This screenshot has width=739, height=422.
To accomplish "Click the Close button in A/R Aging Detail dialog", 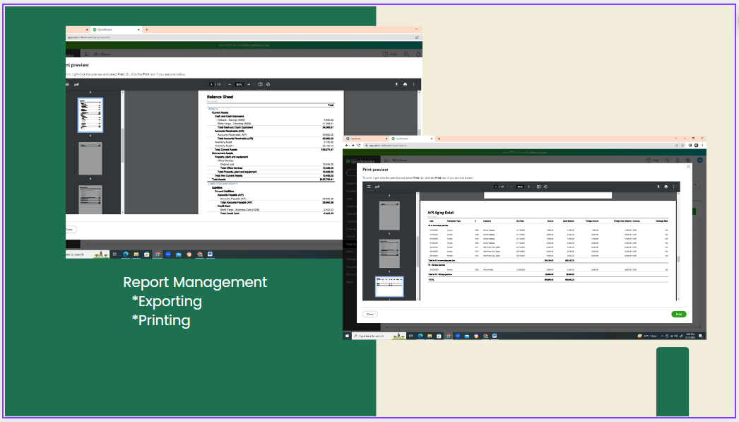I will click(370, 314).
